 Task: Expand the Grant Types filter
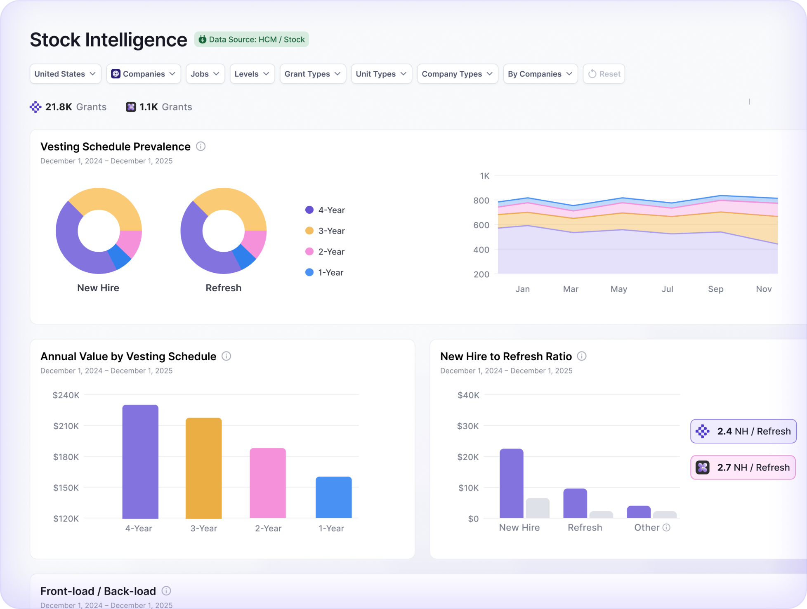point(313,74)
